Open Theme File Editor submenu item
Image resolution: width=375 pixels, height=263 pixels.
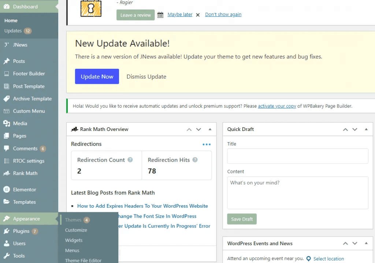83,260
